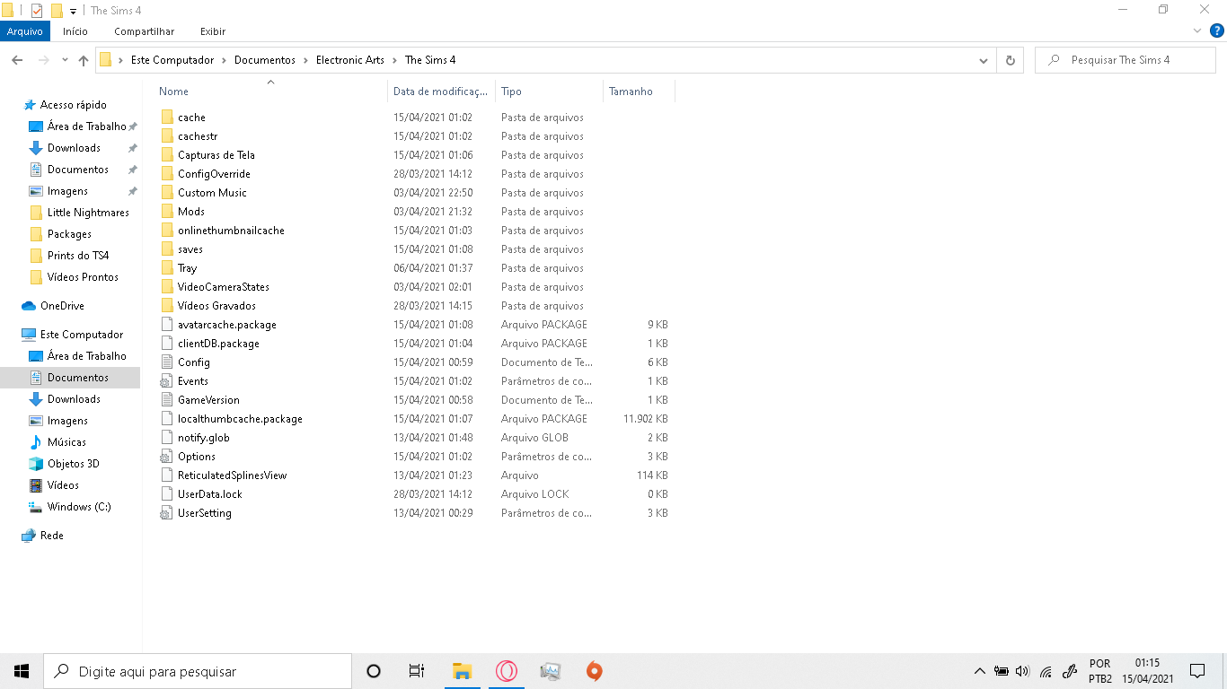This screenshot has width=1227, height=689.
Task: Select Rede in the navigation pane
Action: (52, 536)
